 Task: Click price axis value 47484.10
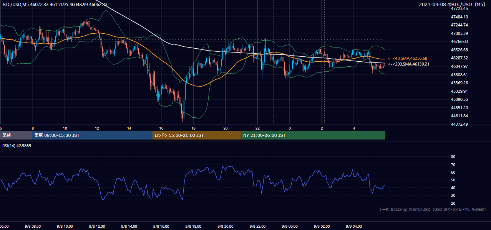(459, 17)
